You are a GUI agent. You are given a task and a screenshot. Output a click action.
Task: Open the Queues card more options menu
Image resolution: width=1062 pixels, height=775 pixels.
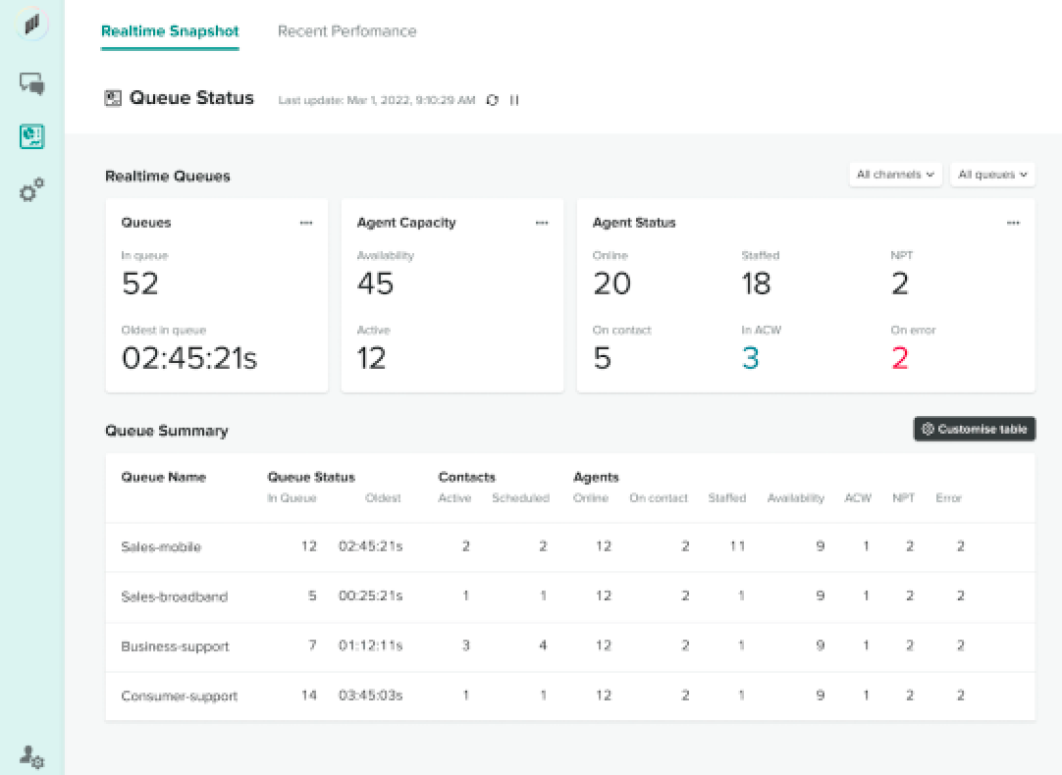click(x=306, y=223)
